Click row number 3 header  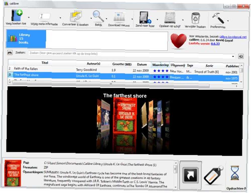[x=10, y=75]
